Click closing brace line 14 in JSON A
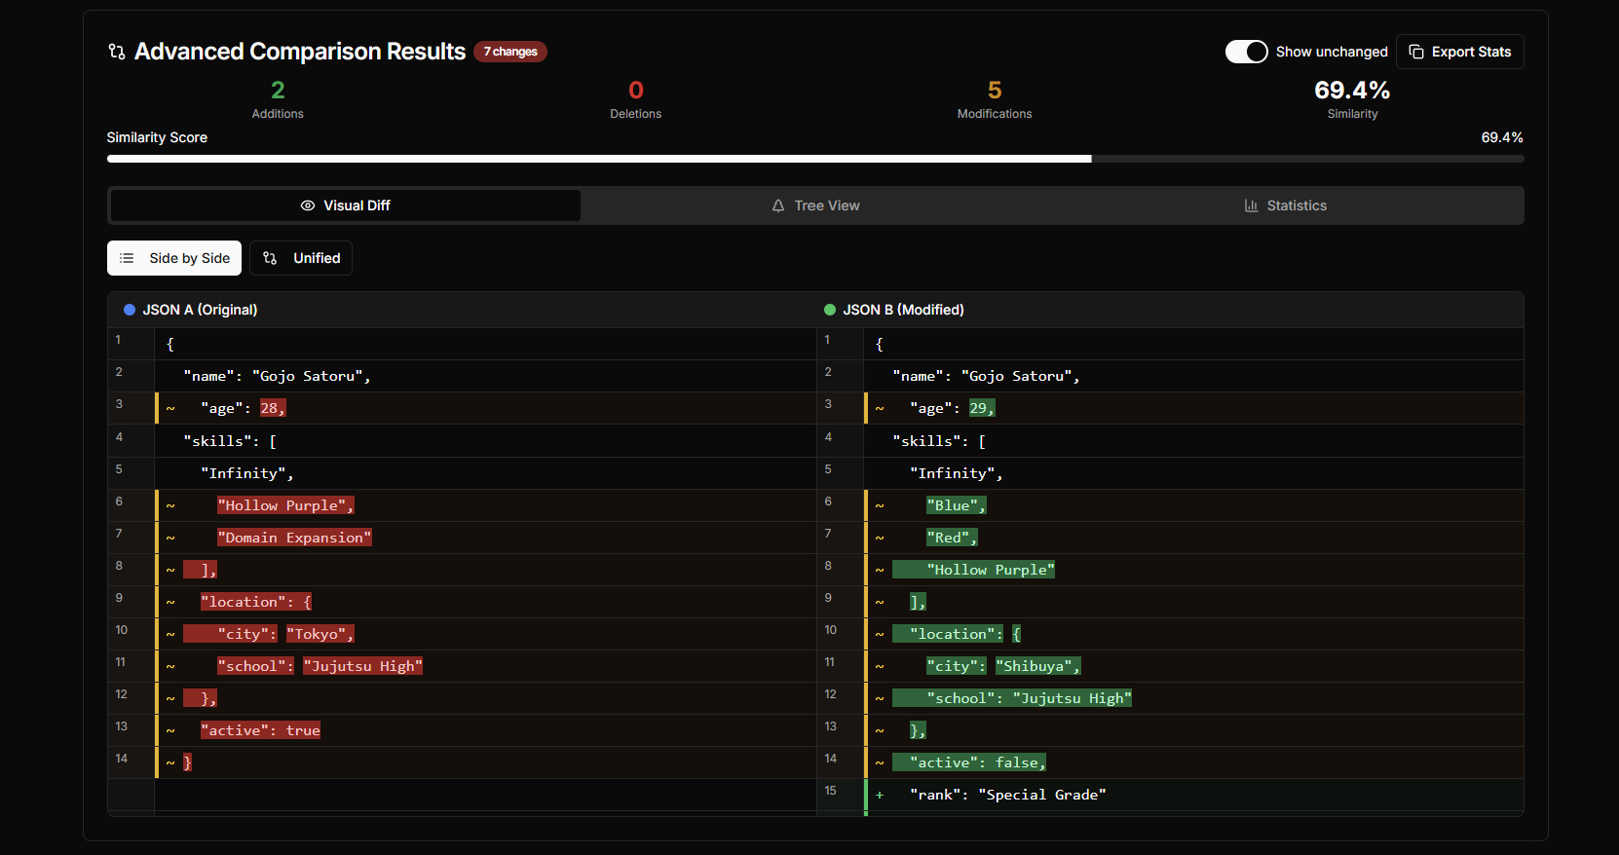 486,762
